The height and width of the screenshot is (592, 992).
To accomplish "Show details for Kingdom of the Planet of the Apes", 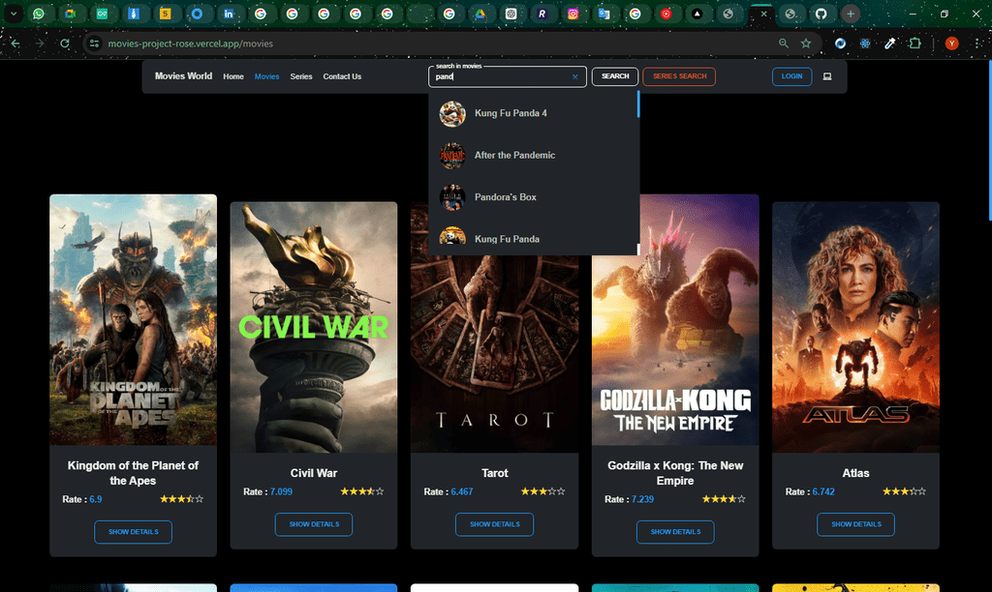I will click(134, 532).
